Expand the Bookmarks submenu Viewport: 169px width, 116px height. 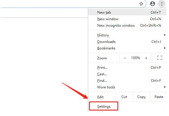point(106,48)
